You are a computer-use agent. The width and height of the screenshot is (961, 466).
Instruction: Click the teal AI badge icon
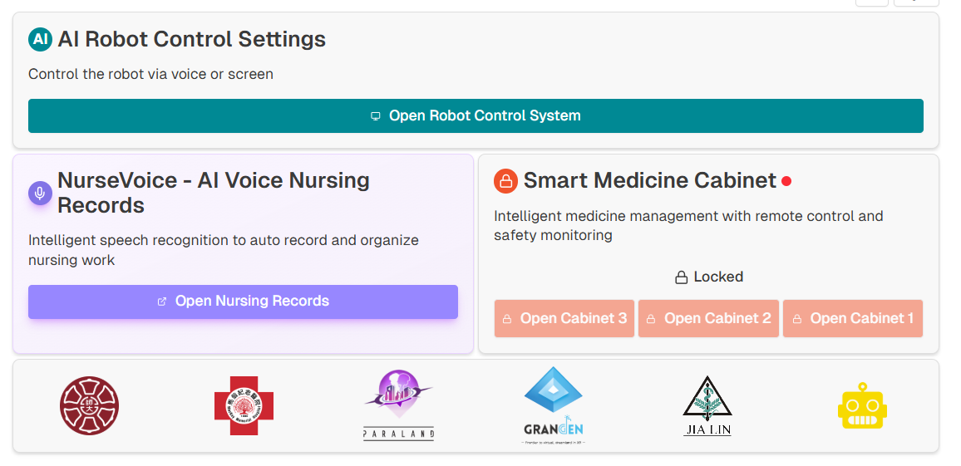coord(40,39)
